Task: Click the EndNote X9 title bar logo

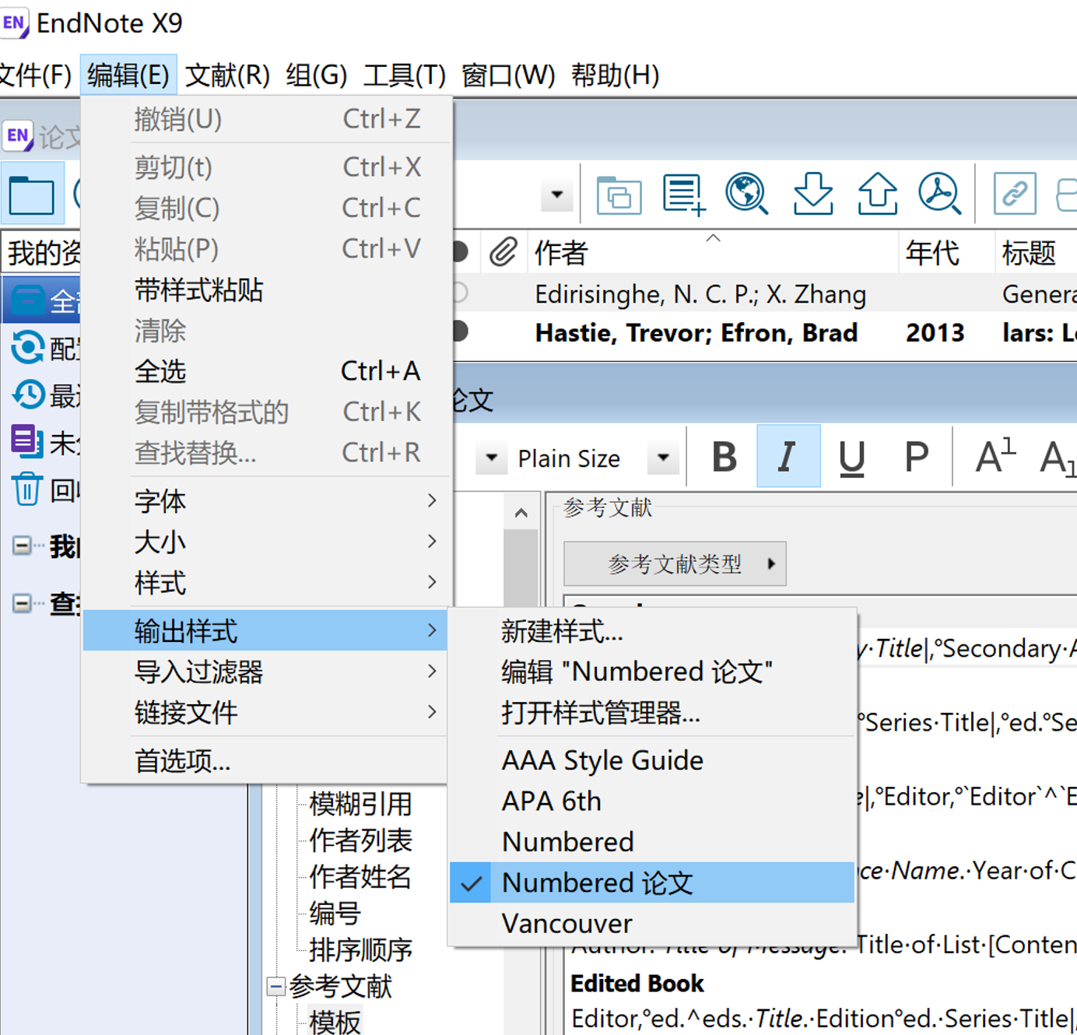Action: pyautogui.click(x=14, y=23)
